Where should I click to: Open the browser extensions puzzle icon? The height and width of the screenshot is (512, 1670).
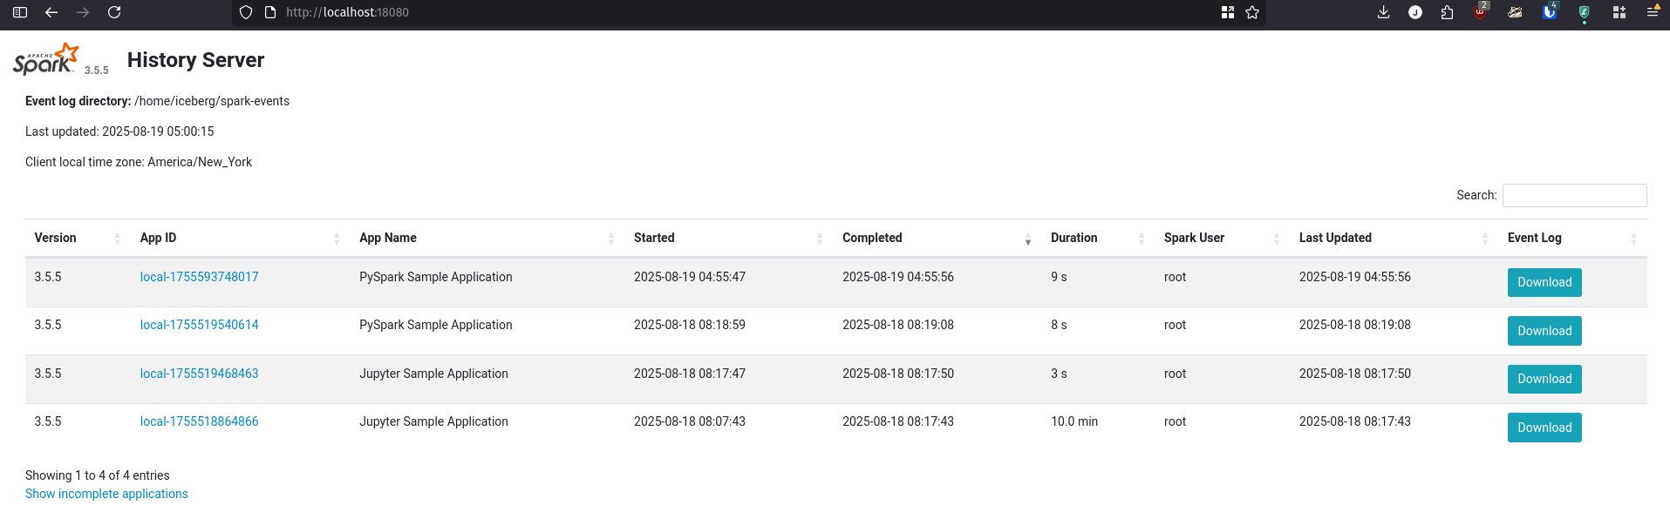pos(1447,12)
